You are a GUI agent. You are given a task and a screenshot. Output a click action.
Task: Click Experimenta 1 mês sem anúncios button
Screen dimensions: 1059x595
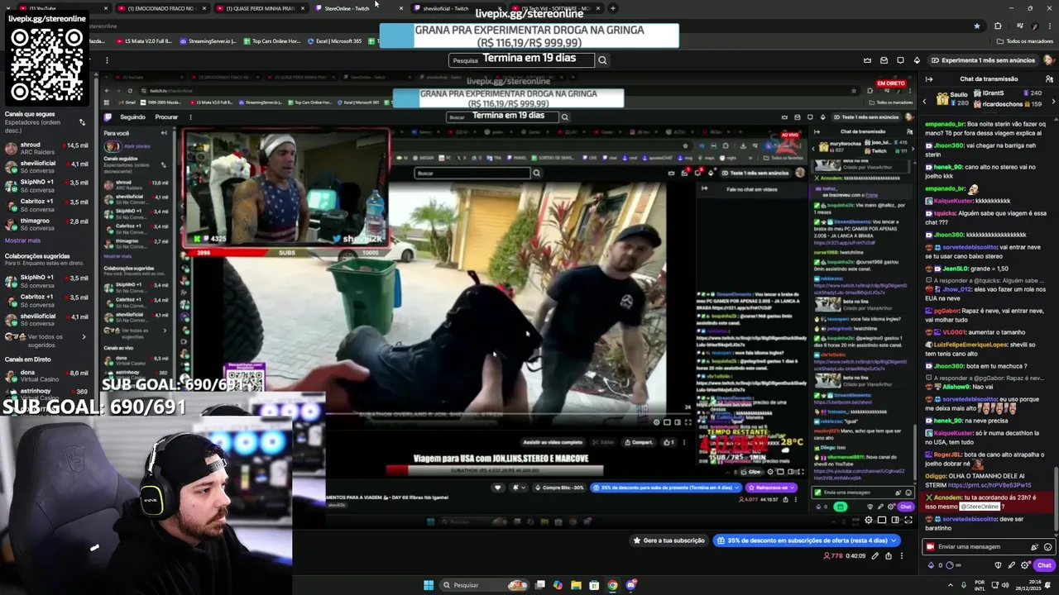click(x=983, y=60)
